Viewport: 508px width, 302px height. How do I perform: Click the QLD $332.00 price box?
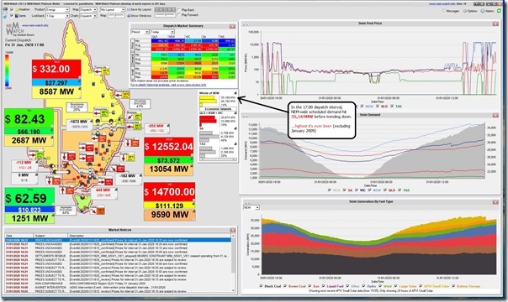[x=56, y=69]
